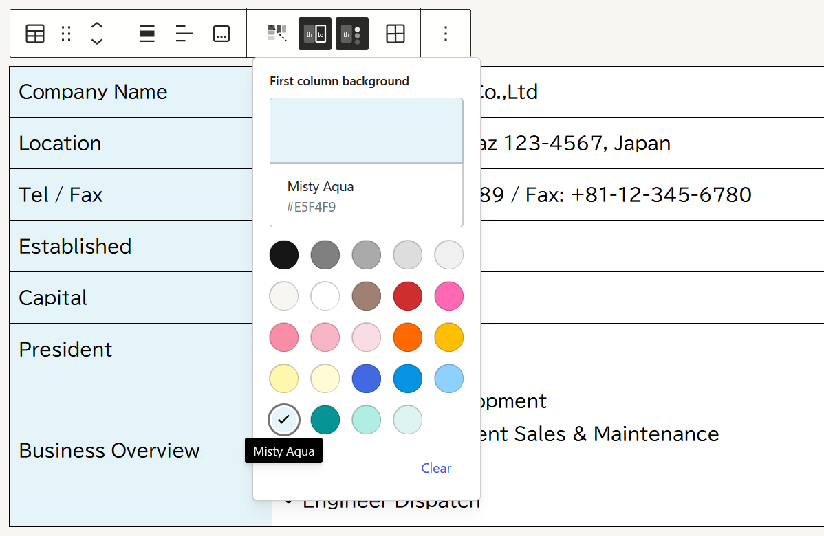Click the address cell containing 123-4567, Japan
The height and width of the screenshot is (536, 824).
click(x=651, y=144)
